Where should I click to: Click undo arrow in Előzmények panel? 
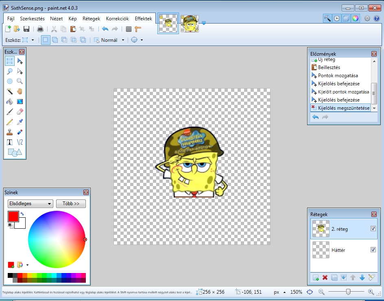pos(315,117)
